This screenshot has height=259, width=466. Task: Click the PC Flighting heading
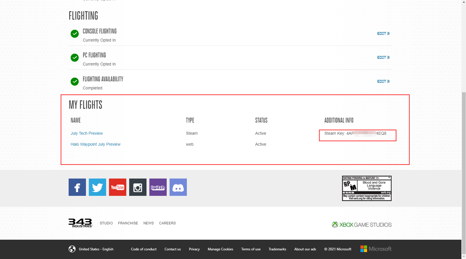[x=94, y=55]
